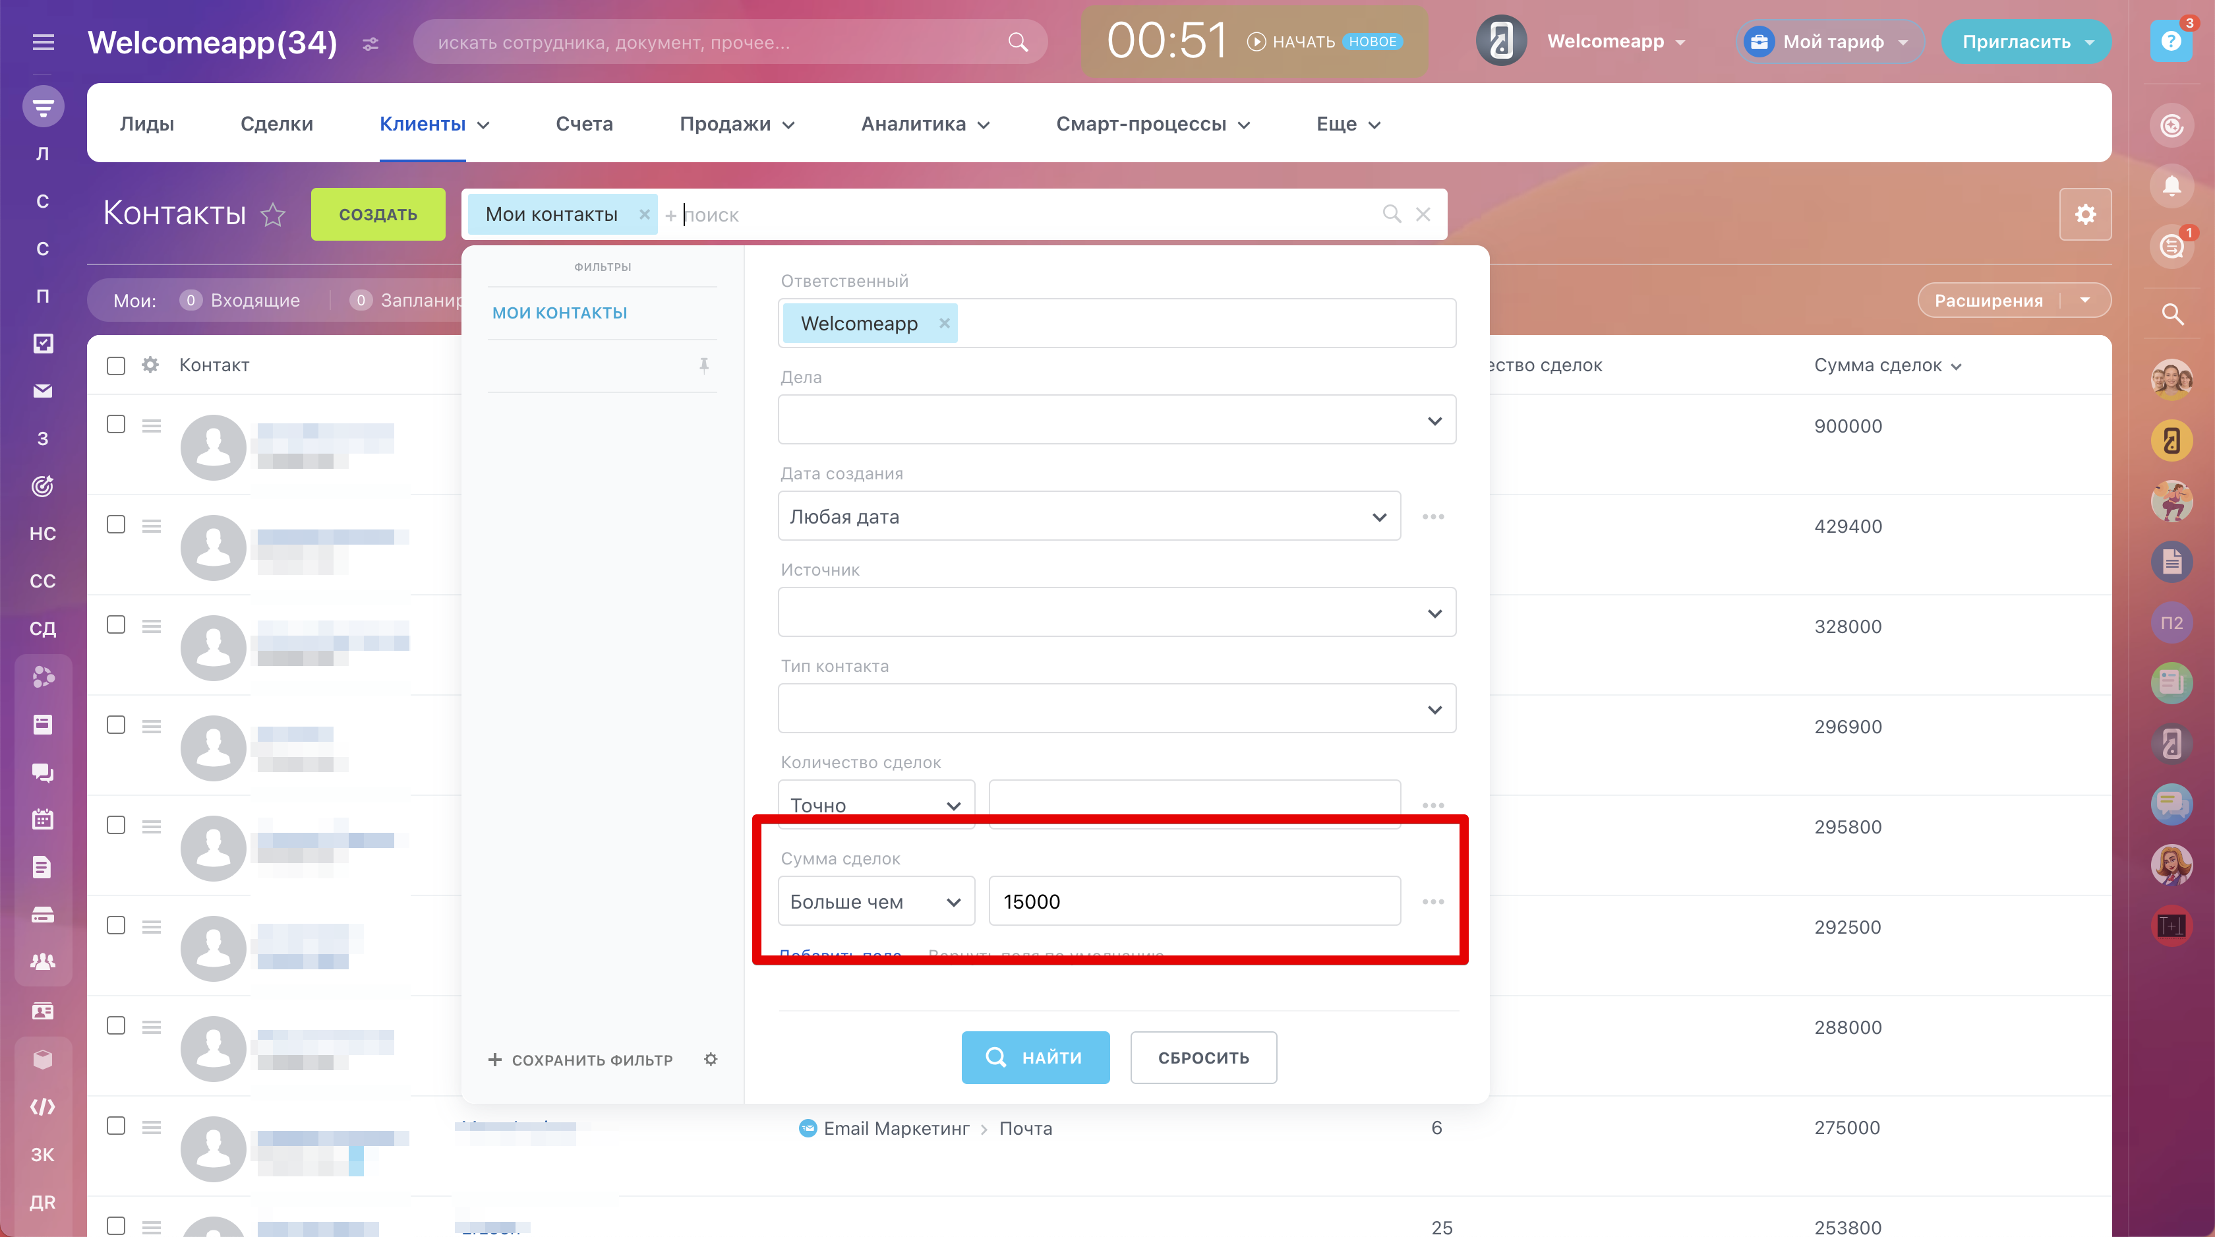2215x1237 pixels.
Task: Click the notifications bell icon
Action: tap(2171, 187)
